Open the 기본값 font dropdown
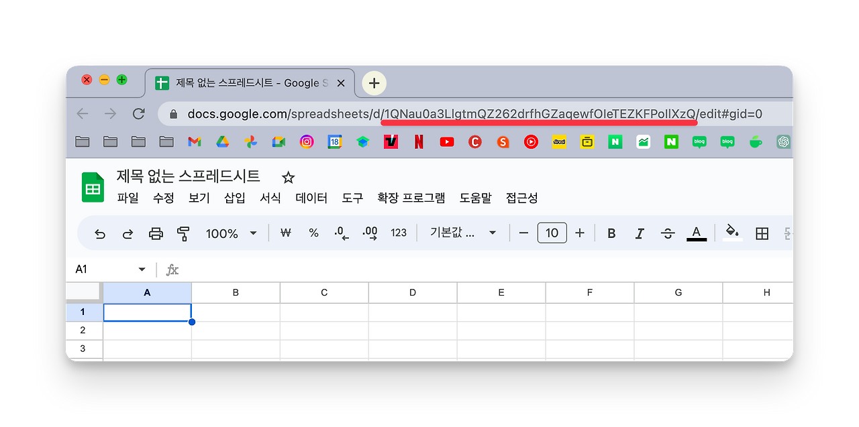 click(463, 233)
